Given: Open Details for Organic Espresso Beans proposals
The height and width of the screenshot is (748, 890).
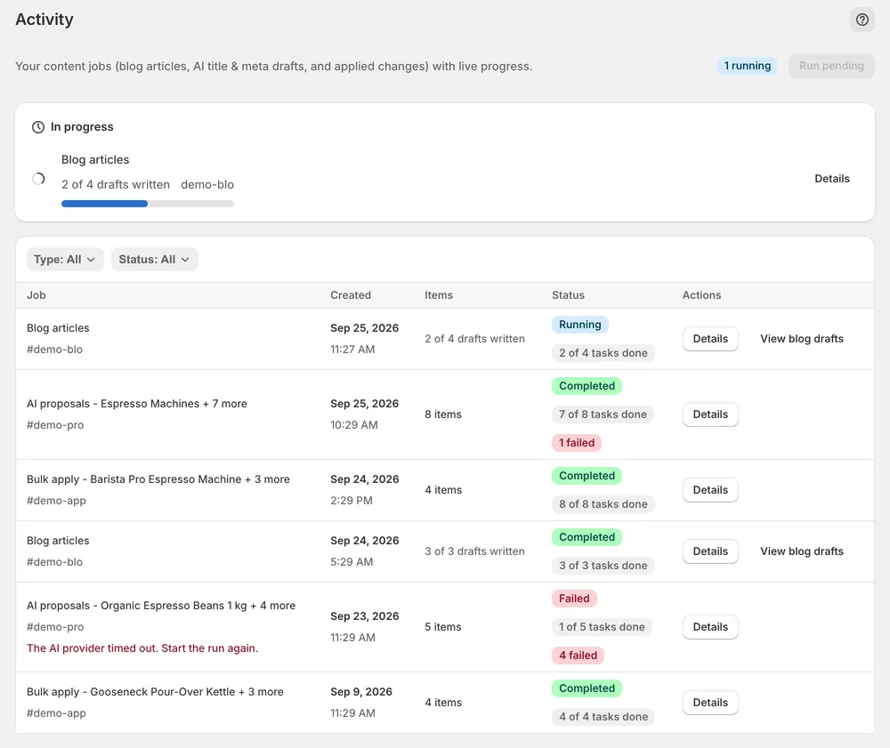Looking at the screenshot, I should (710, 627).
